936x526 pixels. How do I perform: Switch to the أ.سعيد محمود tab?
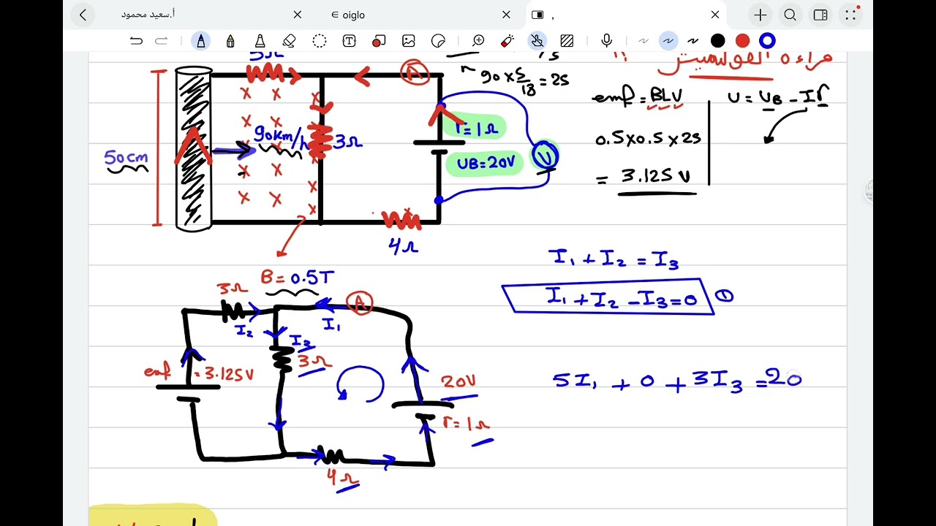[148, 15]
